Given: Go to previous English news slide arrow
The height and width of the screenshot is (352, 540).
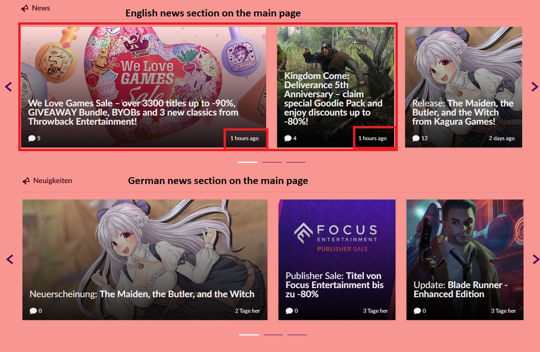Looking at the screenshot, I should (9, 87).
